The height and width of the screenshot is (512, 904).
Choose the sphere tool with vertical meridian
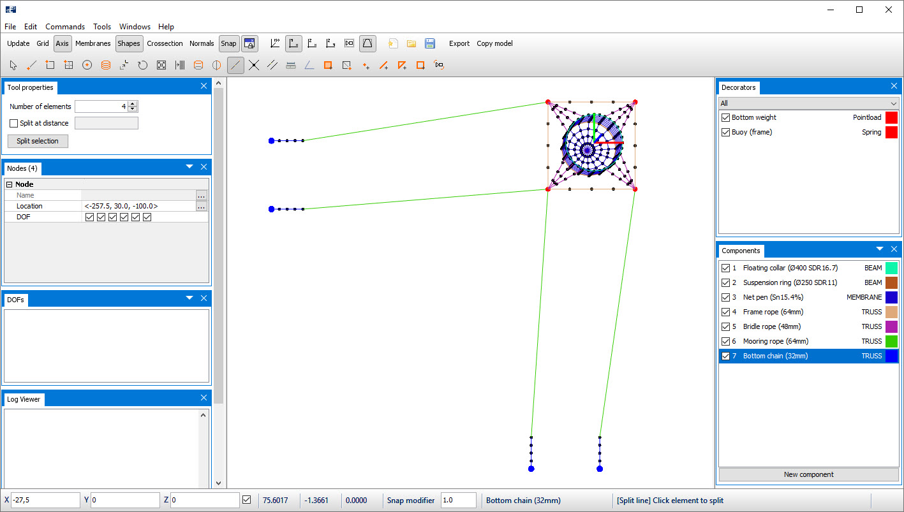217,65
